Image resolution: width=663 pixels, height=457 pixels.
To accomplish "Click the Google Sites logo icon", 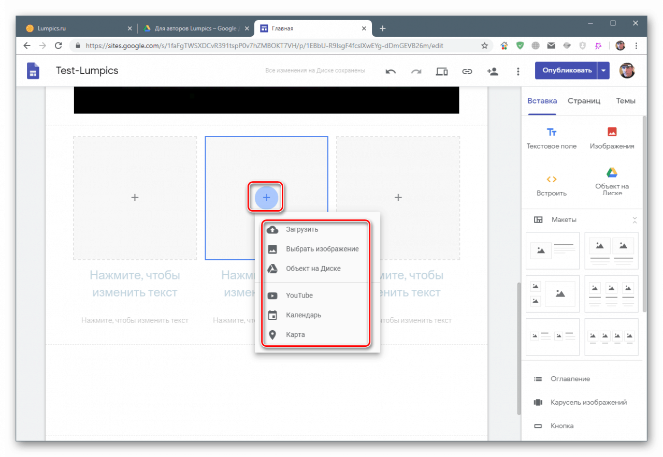I will coord(33,71).
